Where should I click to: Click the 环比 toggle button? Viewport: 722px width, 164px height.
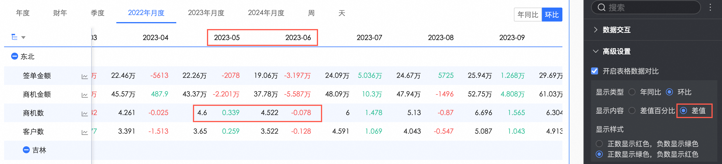552,15
